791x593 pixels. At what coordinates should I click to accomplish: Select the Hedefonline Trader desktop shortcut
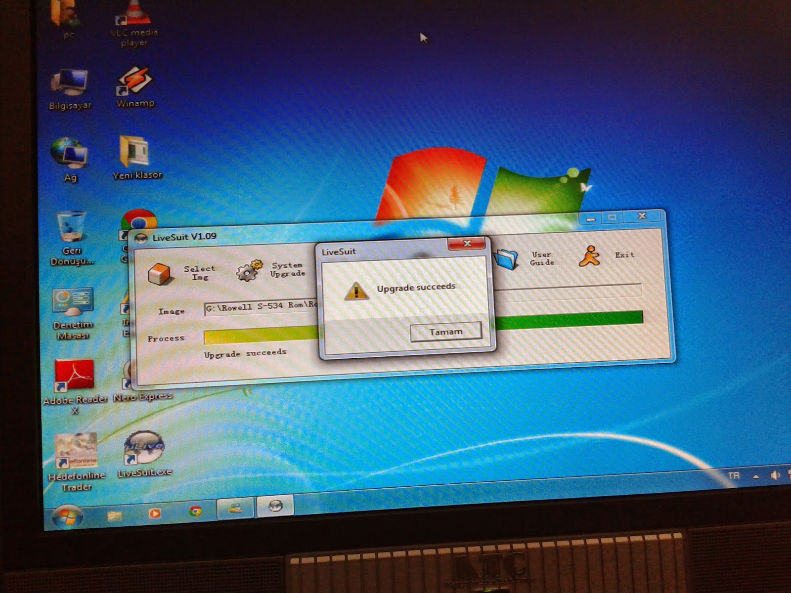coord(76,462)
